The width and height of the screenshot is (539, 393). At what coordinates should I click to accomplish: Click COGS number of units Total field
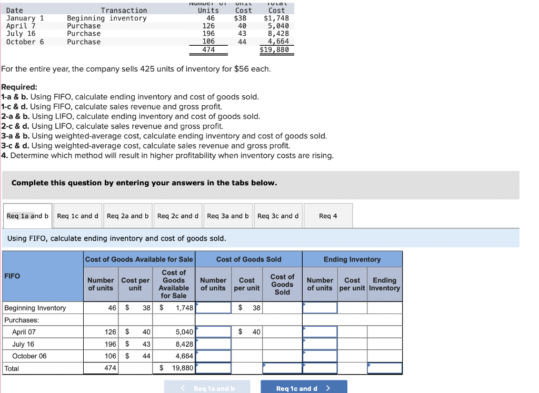(213, 368)
